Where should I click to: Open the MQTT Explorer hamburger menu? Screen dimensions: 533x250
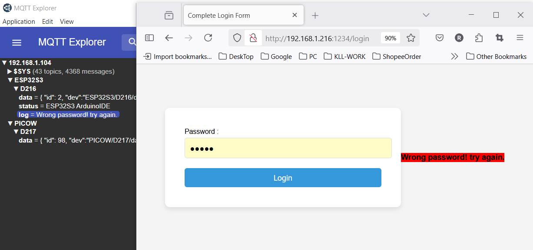[17, 42]
